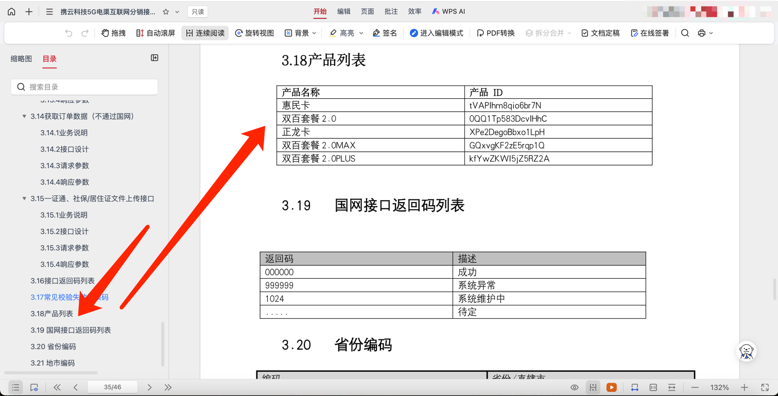Enter fullscreen via bottom-right icon
Image resolution: width=778 pixels, height=396 pixels.
(765, 387)
